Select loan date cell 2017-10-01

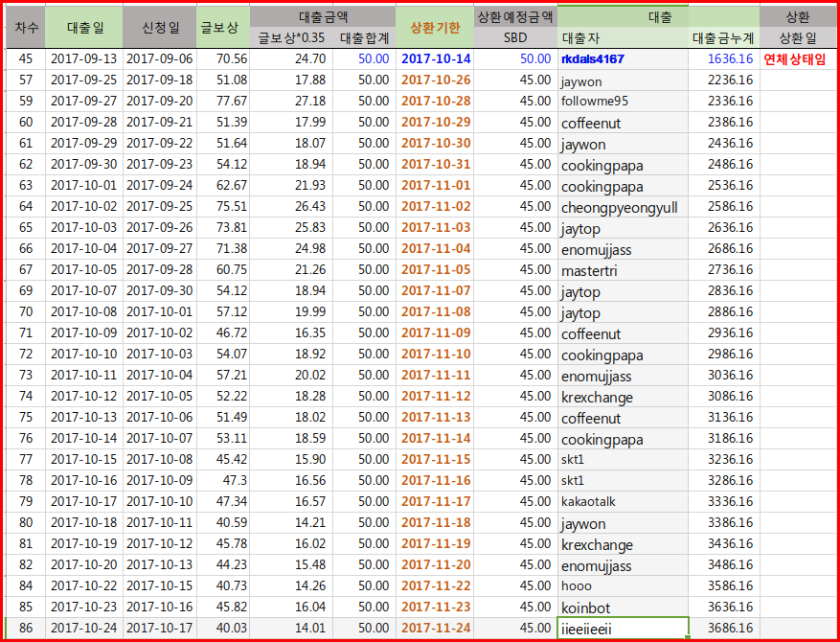tap(84, 186)
